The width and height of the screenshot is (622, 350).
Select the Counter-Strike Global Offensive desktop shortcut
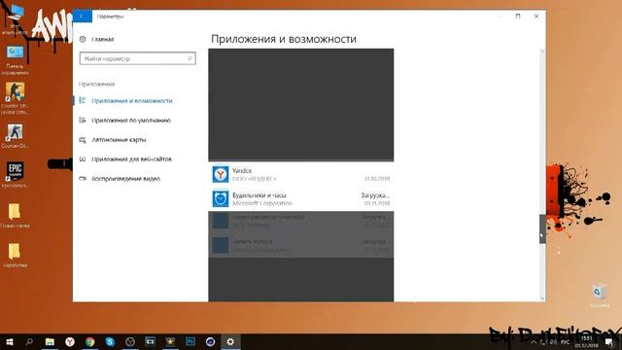click(x=16, y=98)
